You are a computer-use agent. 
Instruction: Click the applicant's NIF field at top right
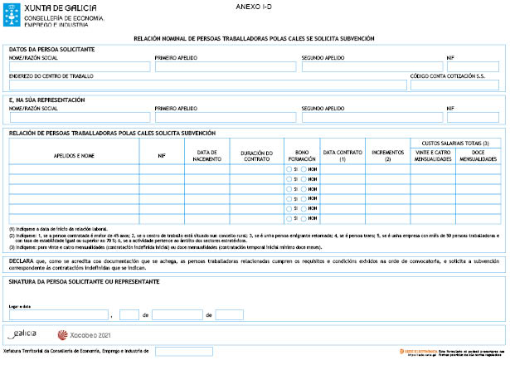(473, 67)
